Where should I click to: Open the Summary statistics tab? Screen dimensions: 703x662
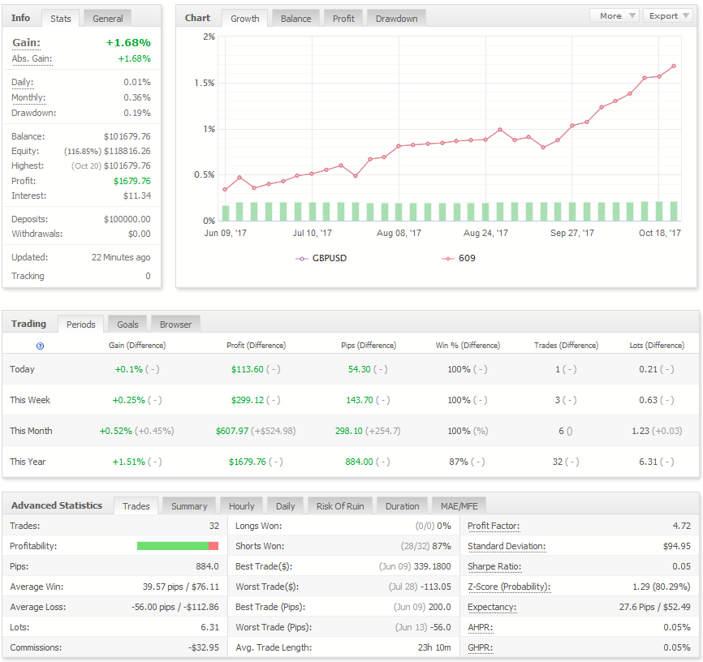189,506
